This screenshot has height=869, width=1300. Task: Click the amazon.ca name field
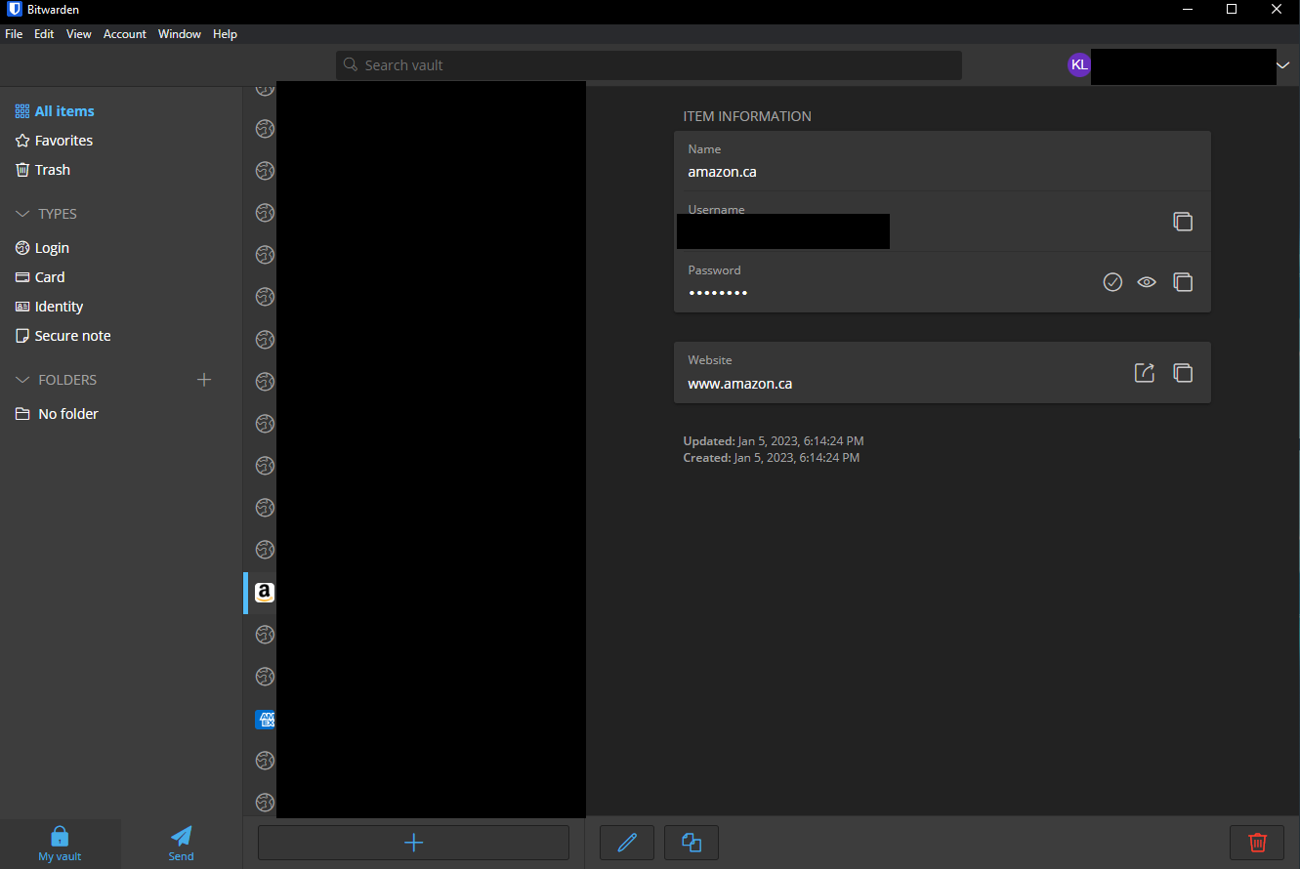click(942, 161)
